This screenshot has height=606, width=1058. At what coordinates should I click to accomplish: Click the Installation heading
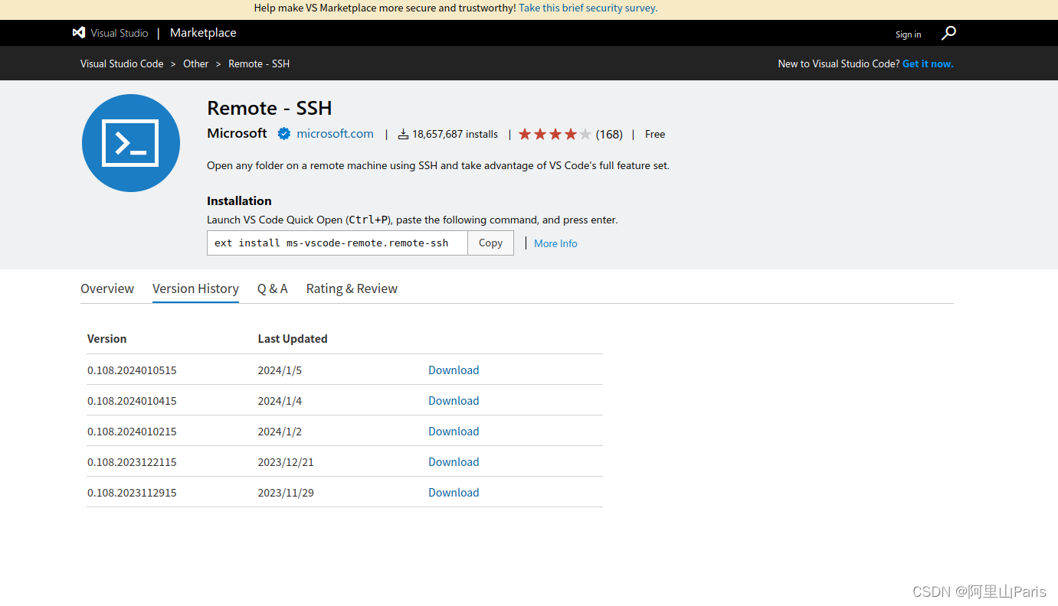239,200
